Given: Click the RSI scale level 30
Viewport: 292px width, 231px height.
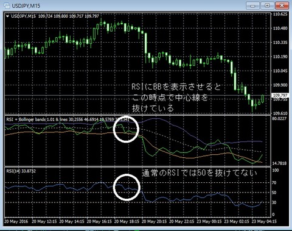Looking at the screenshot, I should [x=274, y=202].
